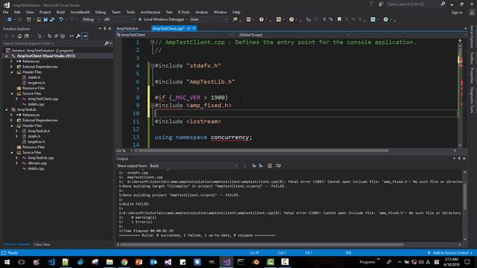Expand External Dependencies under AmpTestLib
This screenshot has width=477, height=268.
(12, 121)
